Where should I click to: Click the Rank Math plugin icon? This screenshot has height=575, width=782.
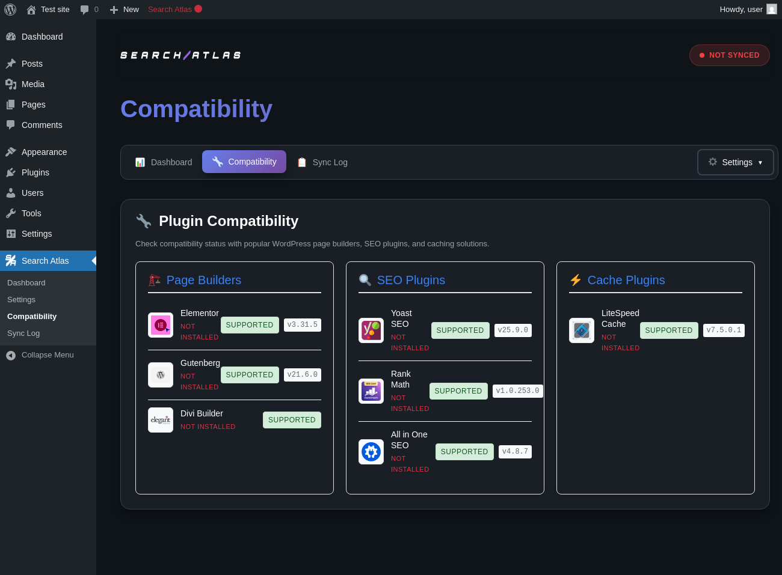click(x=371, y=391)
